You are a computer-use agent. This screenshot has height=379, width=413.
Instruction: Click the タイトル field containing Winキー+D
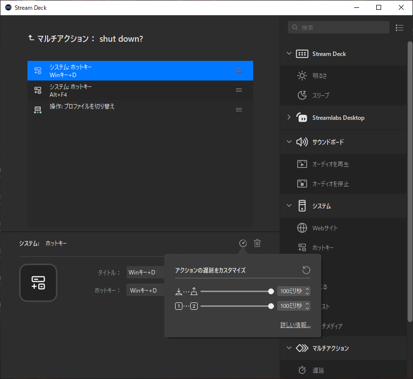tap(145, 272)
